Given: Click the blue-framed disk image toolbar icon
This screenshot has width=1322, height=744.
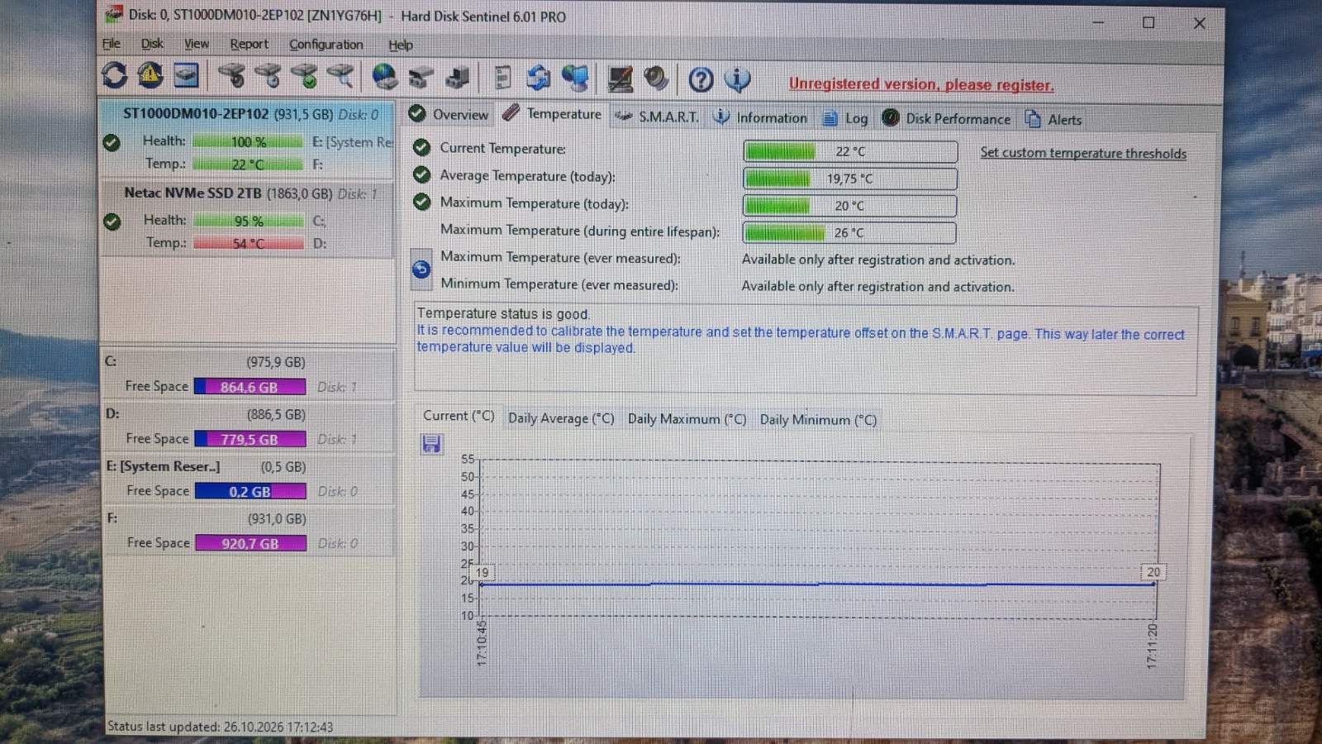Looking at the screenshot, I should (x=187, y=76).
